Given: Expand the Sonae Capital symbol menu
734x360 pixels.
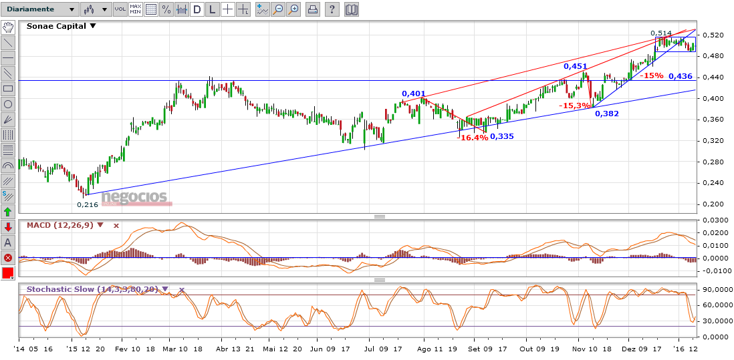Looking at the screenshot, I should point(93,26).
